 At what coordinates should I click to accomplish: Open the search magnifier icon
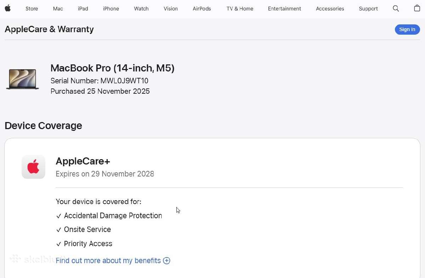click(x=396, y=8)
